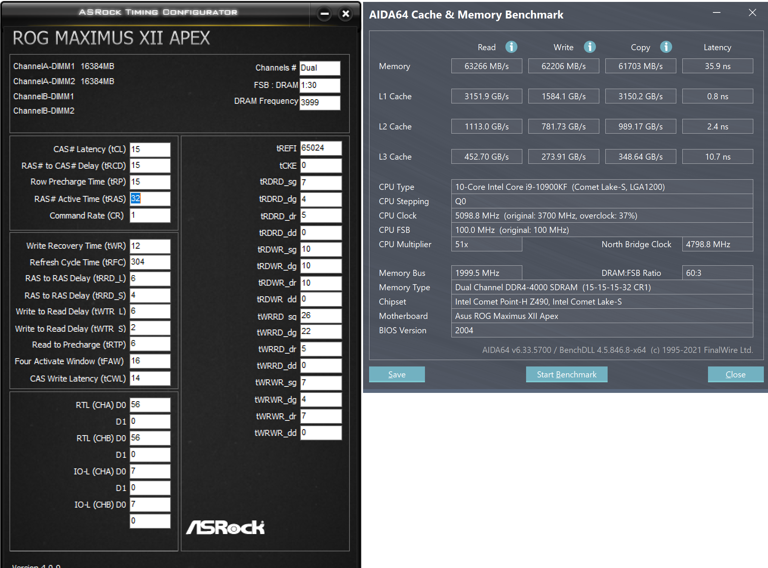Image resolution: width=768 pixels, height=568 pixels.
Task: Close the ASRock Timing Configurator window
Action: pyautogui.click(x=345, y=14)
